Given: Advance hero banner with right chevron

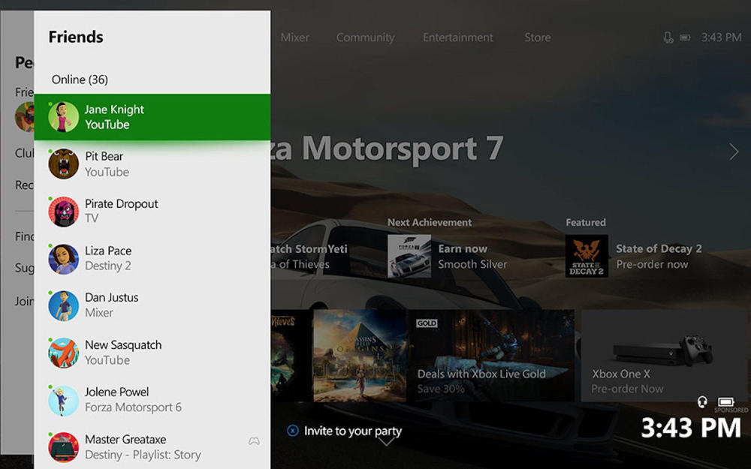Looking at the screenshot, I should pyautogui.click(x=734, y=152).
